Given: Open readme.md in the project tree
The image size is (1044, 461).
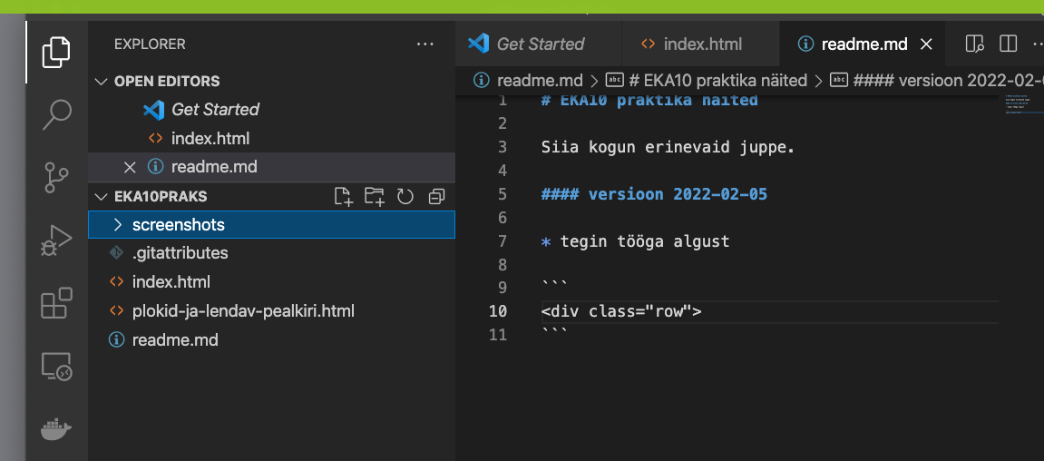Looking at the screenshot, I should point(271,339).
